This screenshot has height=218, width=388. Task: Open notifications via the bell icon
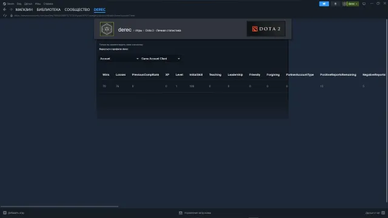(x=335, y=4)
